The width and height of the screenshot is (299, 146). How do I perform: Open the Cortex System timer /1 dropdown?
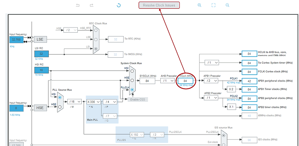tap(212, 62)
